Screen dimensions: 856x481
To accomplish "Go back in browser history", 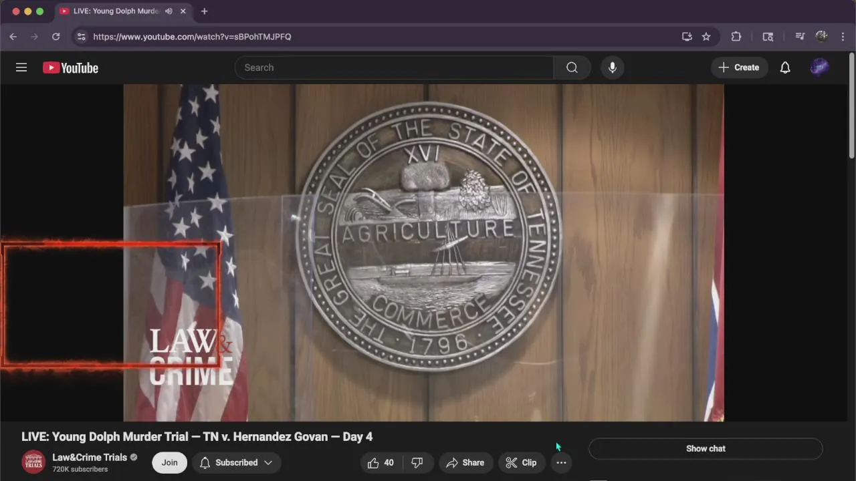I will tap(13, 37).
